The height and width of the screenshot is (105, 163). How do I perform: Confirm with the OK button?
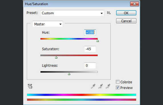pos(126,13)
